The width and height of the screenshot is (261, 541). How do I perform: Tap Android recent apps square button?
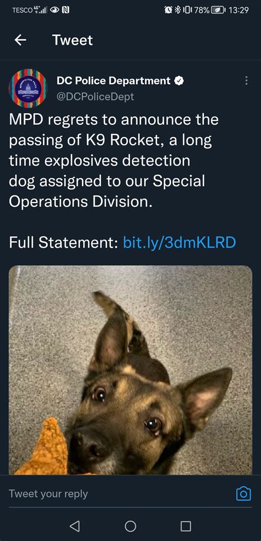click(186, 526)
